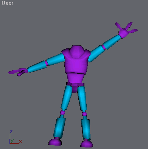This screenshot has height=149, width=148.
Task: Open the User viewport label menu
Action: (8, 3)
